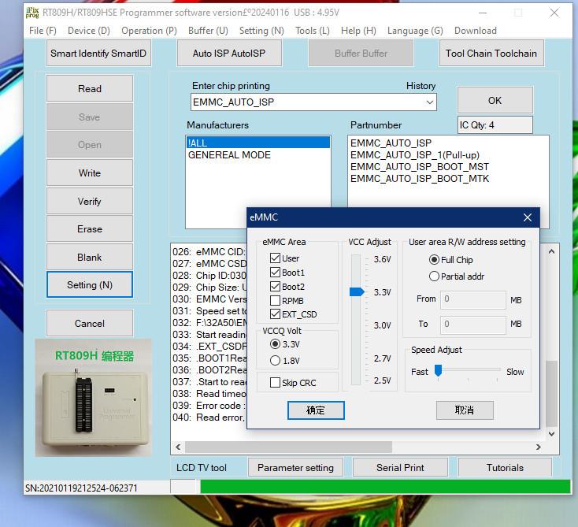
Task: Click the From MB input field
Action: pyautogui.click(x=473, y=299)
